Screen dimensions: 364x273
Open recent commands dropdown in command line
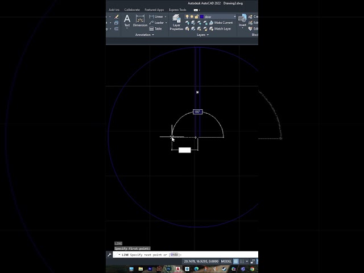tap(119, 255)
